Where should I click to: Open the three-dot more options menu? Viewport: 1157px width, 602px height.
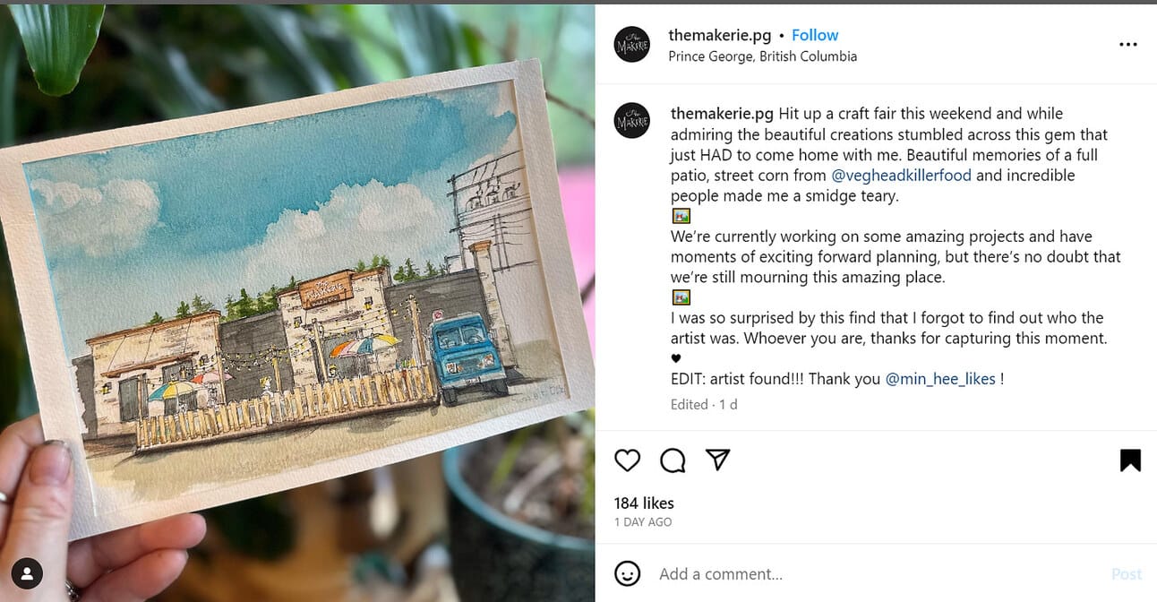(1128, 45)
